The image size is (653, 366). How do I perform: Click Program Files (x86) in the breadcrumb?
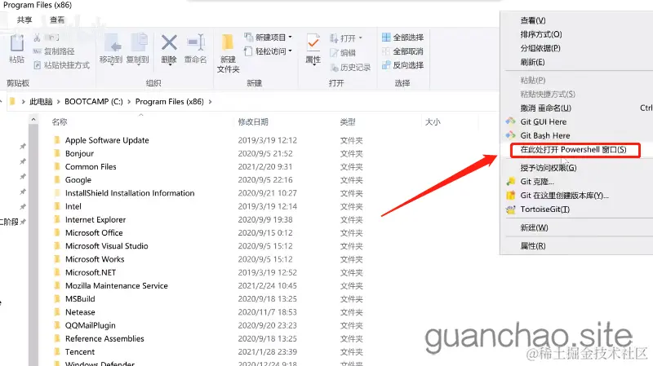tap(170, 101)
